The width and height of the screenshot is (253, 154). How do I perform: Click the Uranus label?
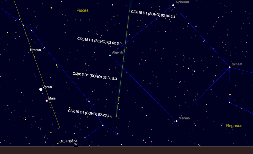coord(35,50)
